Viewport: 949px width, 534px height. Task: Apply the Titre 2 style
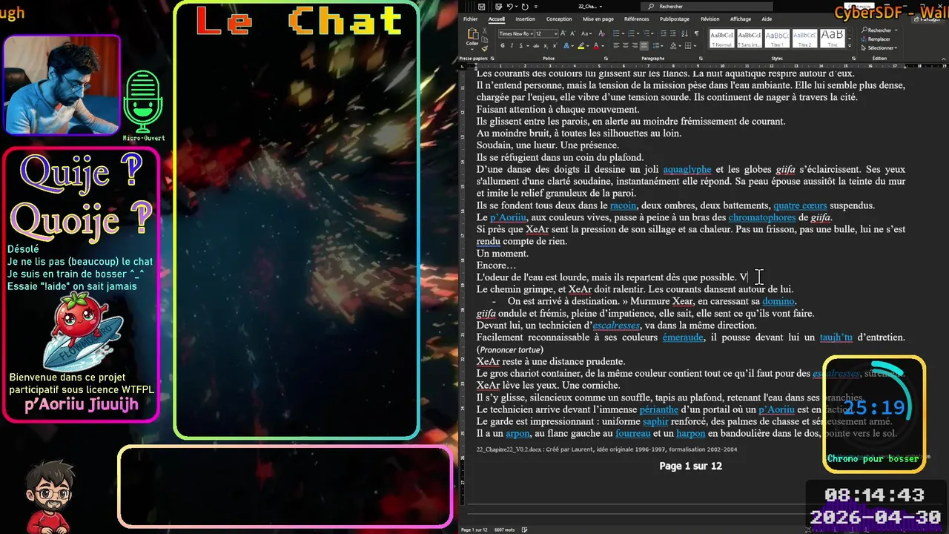point(805,39)
